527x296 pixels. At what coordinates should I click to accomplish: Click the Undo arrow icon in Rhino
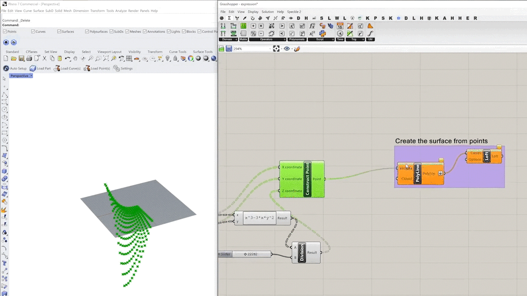tap(67, 59)
